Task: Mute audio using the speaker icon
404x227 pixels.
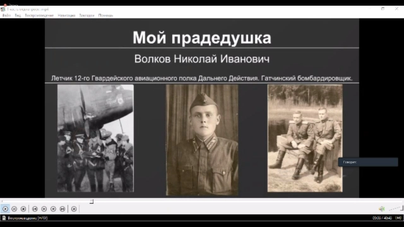Action: [x=381, y=209]
